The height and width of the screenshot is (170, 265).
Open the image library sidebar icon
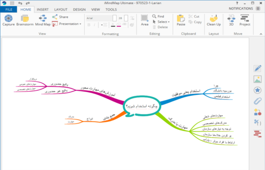click(x=257, y=79)
